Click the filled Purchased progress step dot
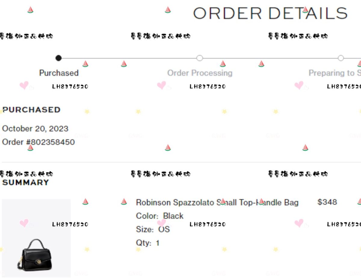Viewport: 361px width, 278px height. click(x=59, y=58)
